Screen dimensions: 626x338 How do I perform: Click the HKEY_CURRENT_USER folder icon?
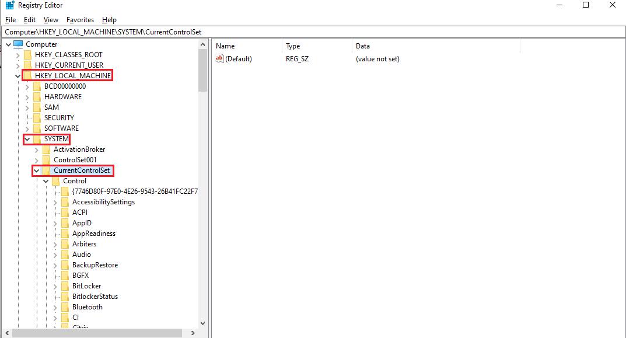pos(27,65)
